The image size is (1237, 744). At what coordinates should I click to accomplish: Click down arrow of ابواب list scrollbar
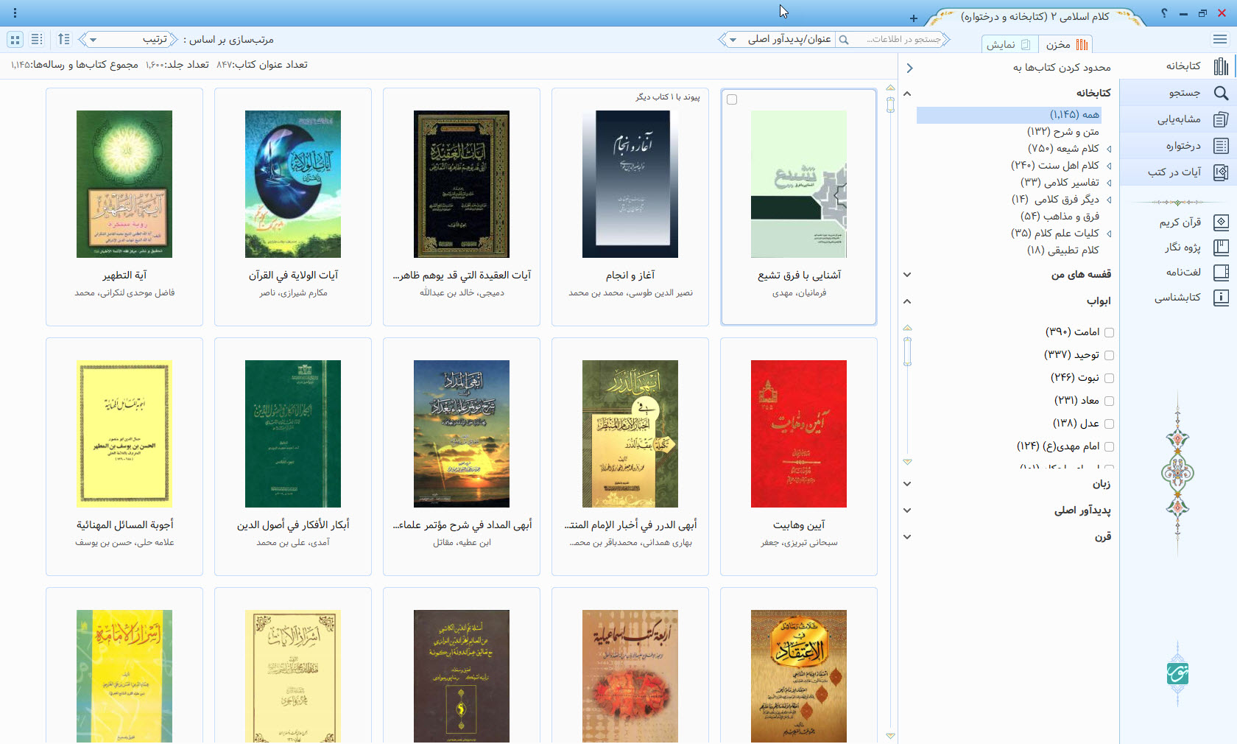(907, 462)
